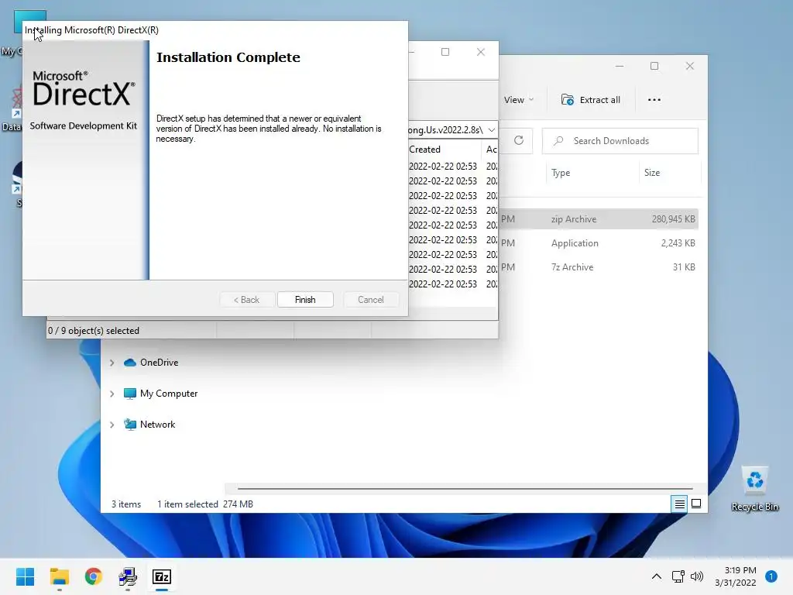Viewport: 793px width, 595px height.
Task: Open the installer icon in taskbar
Action: [x=128, y=576]
